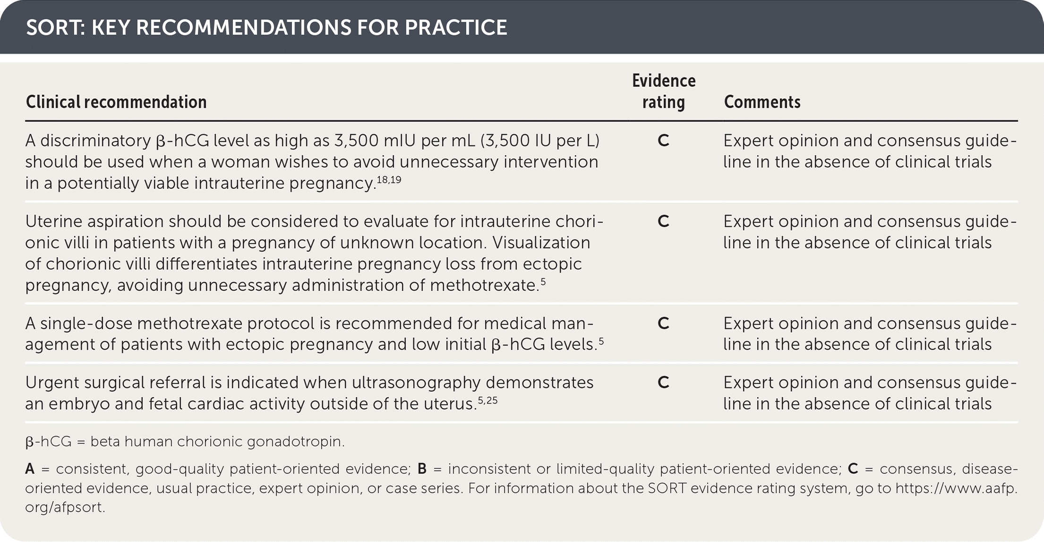Click the comment beside the uterine aspiration row

869,232
